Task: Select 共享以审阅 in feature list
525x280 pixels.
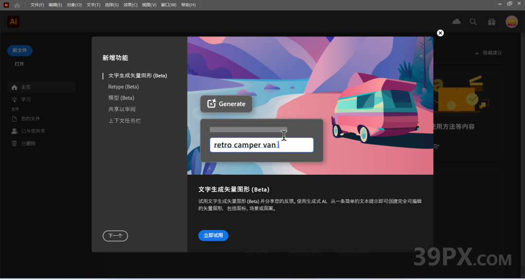Action: click(122, 109)
